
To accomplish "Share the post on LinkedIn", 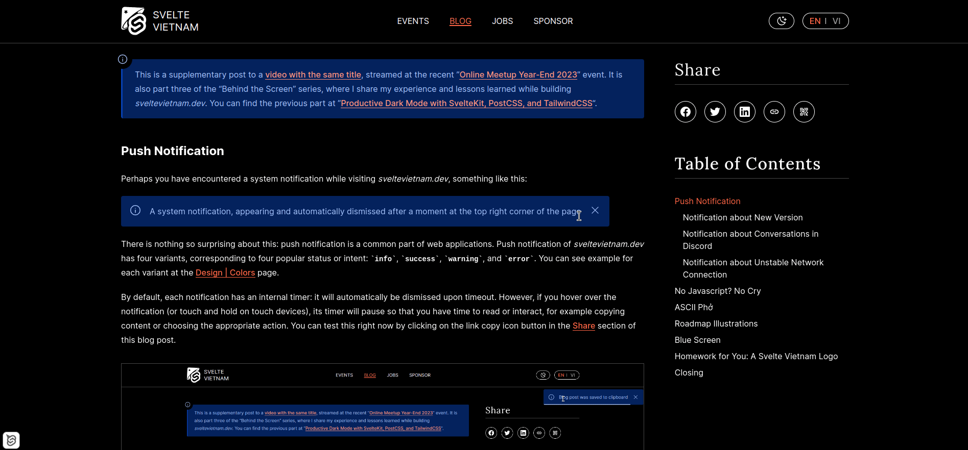I will [x=744, y=112].
